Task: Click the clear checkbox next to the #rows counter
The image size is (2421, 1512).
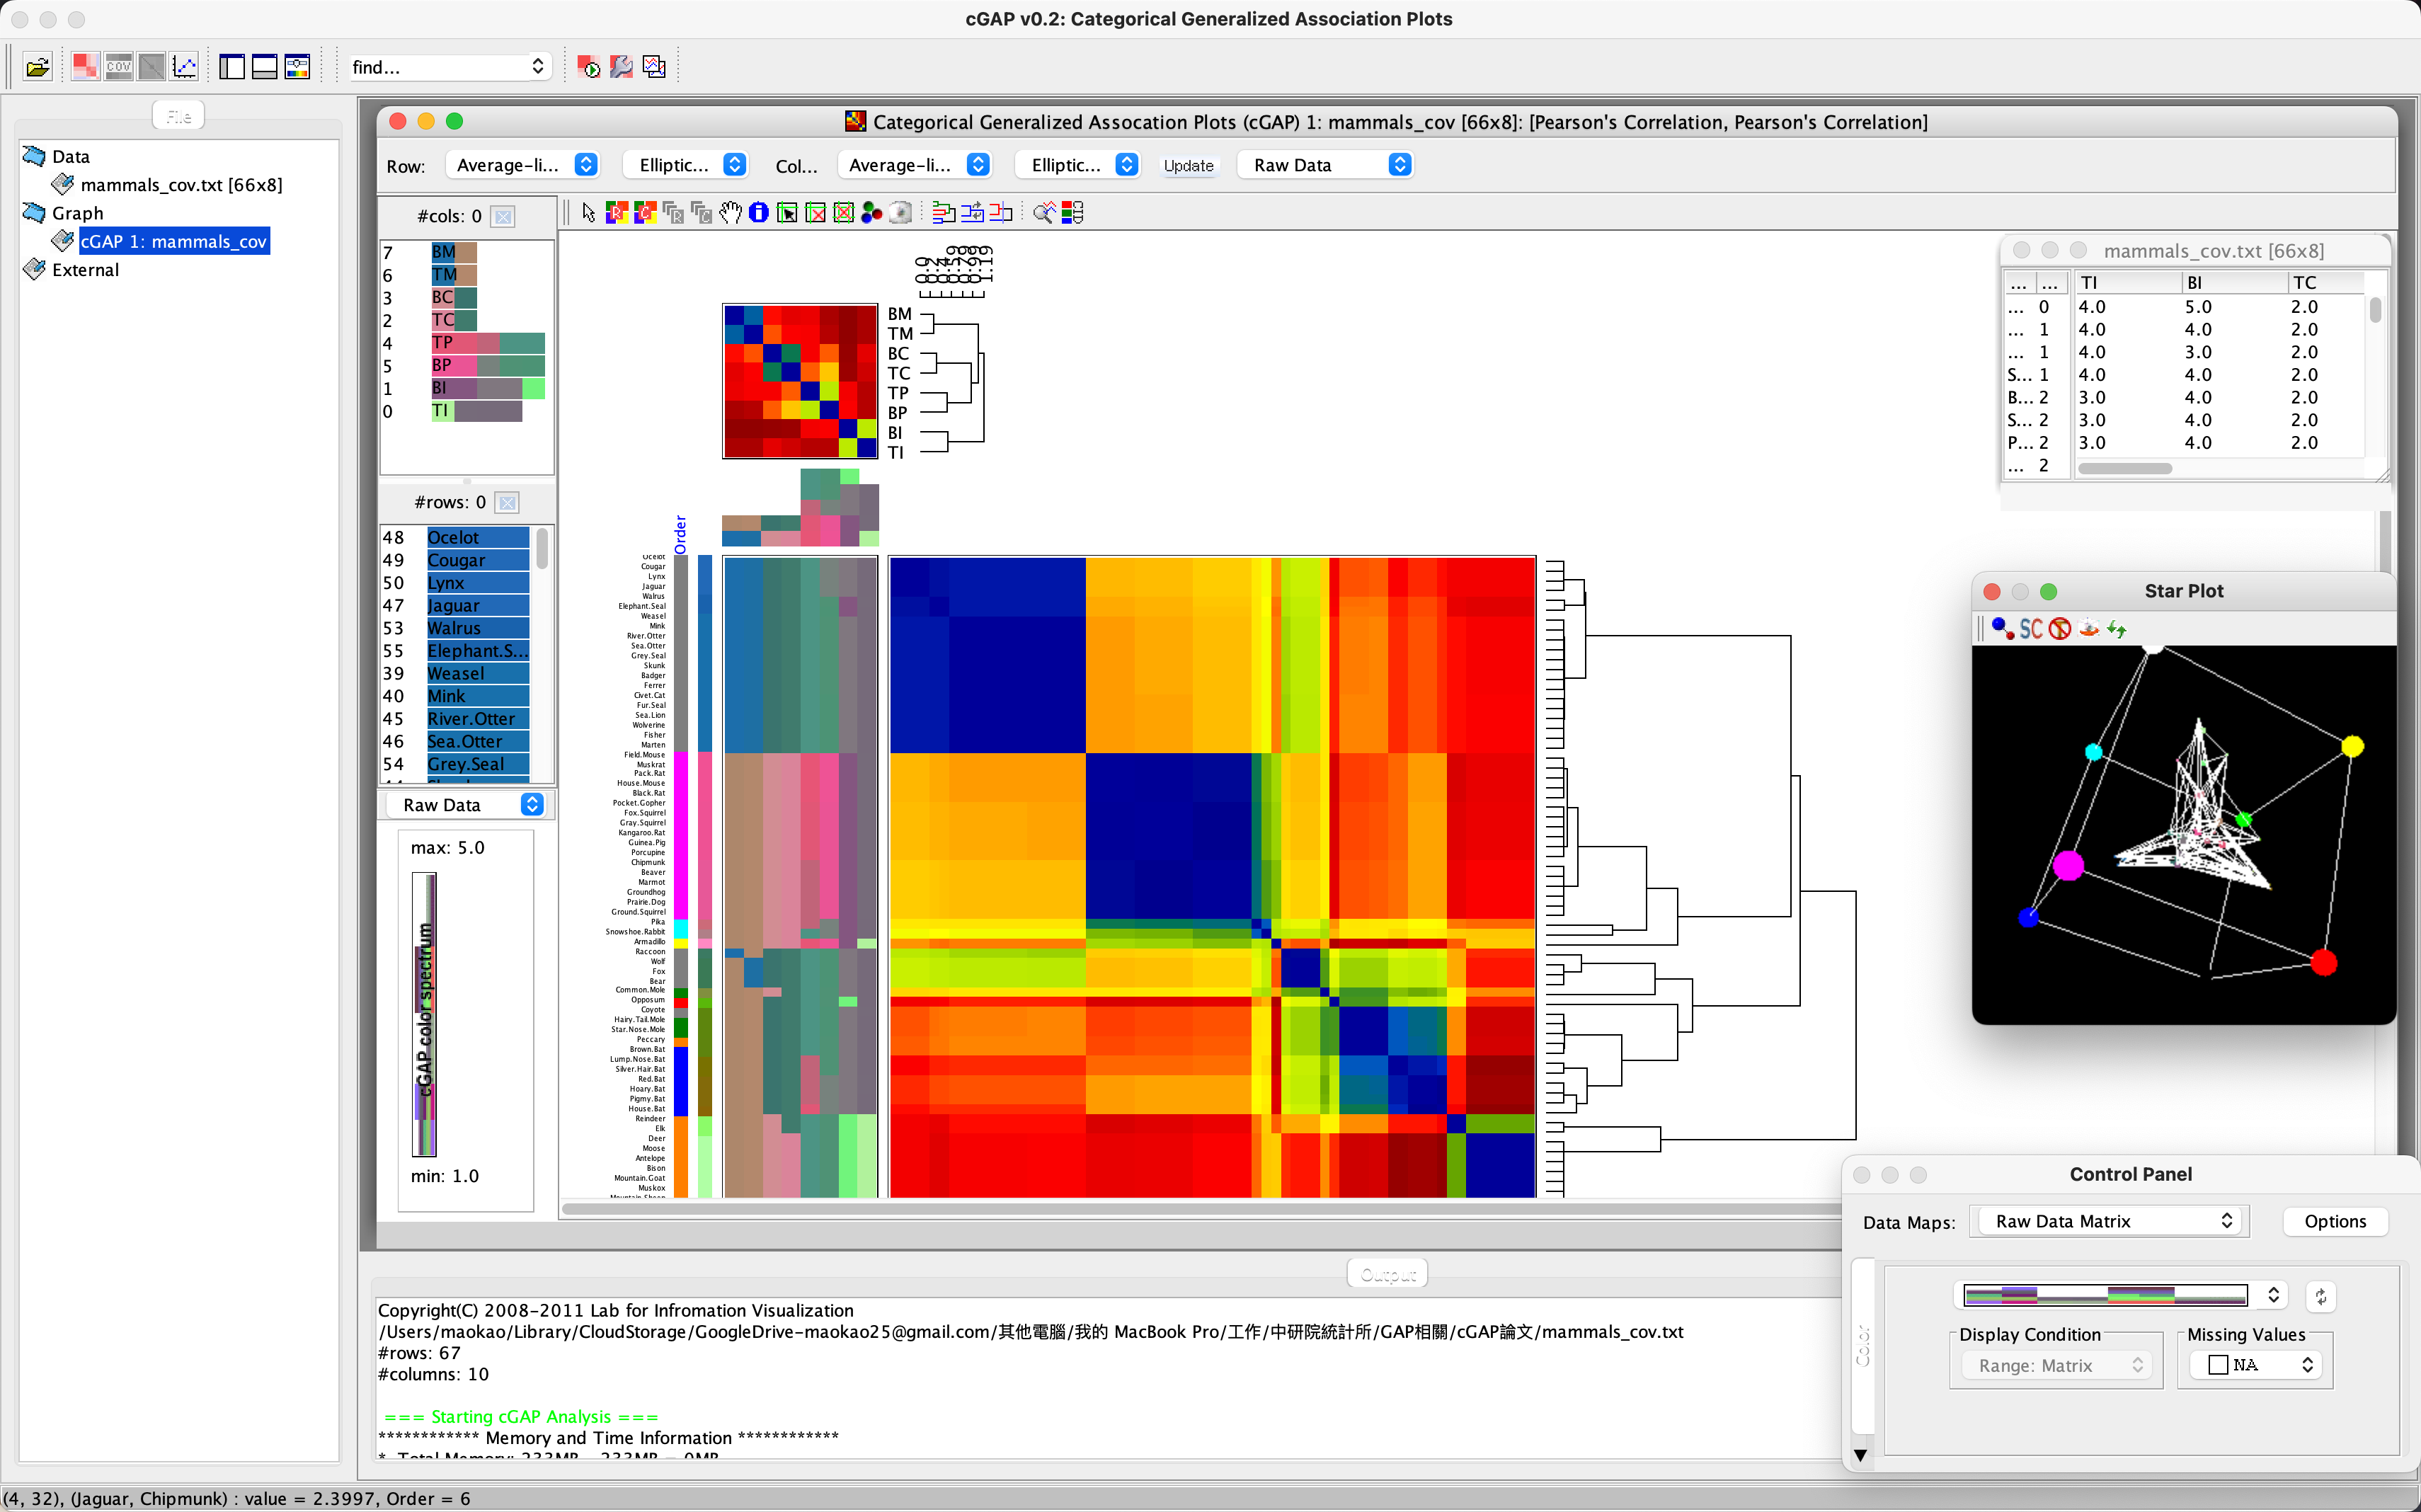Action: click(507, 502)
